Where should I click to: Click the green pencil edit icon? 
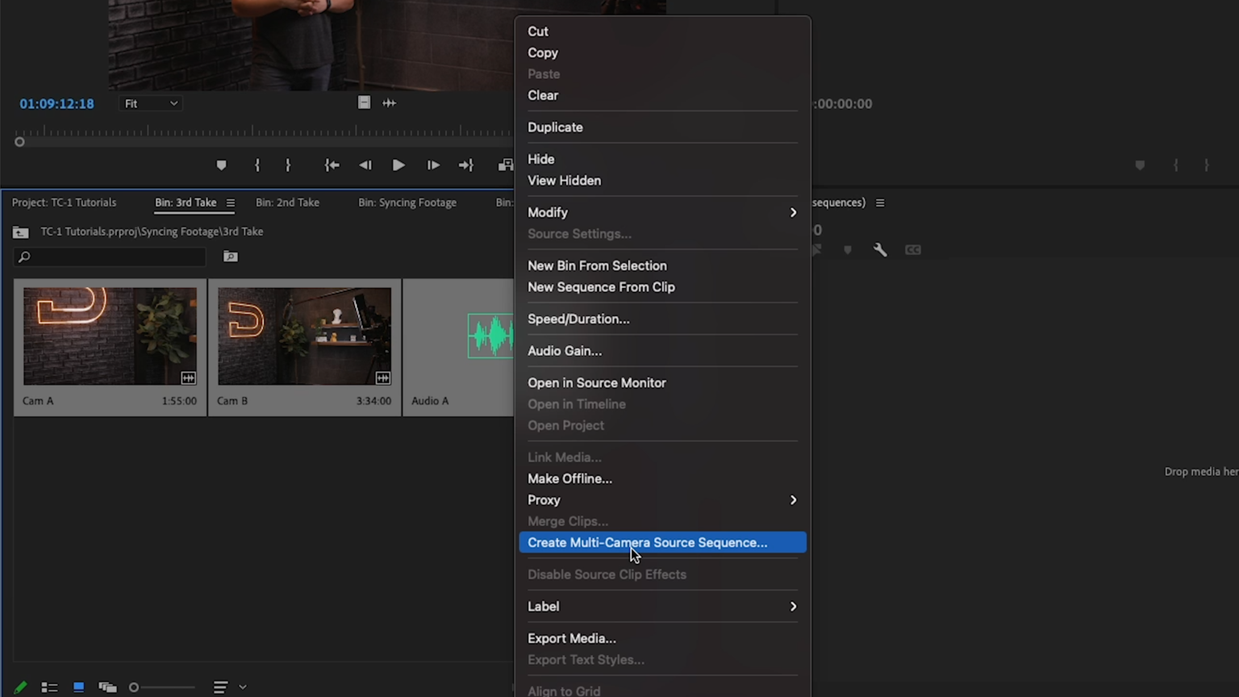tap(20, 687)
